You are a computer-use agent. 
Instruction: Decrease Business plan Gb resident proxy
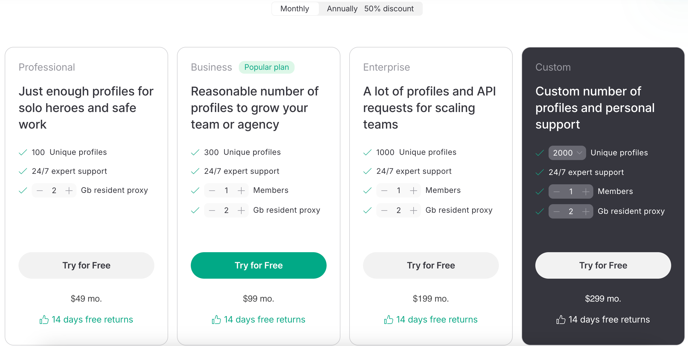pyautogui.click(x=212, y=211)
